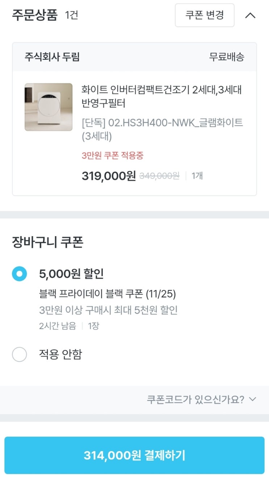Click the 장바구니 쿠폰 section heading
The width and height of the screenshot is (269, 478).
(47, 243)
